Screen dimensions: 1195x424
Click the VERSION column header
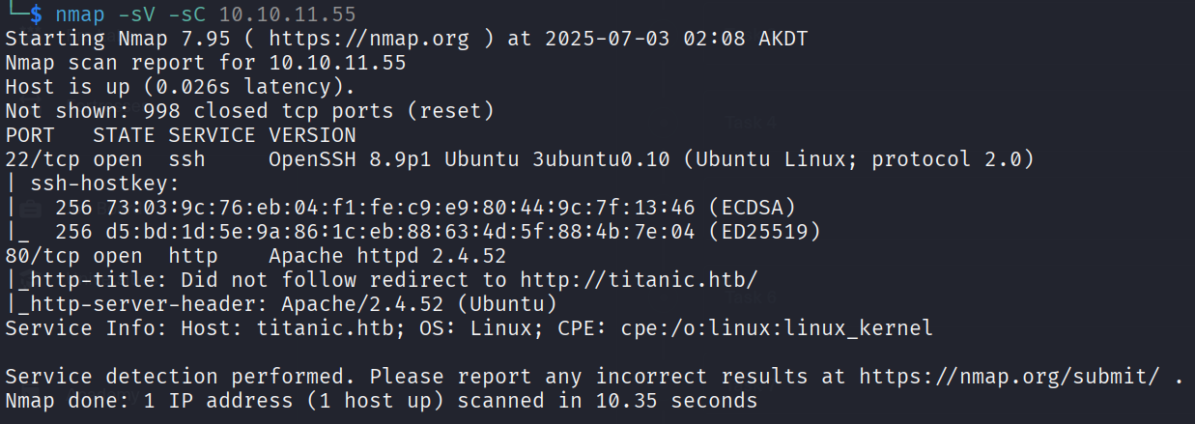tap(312, 135)
